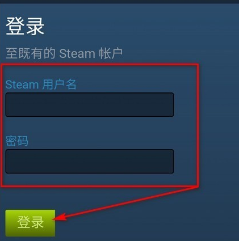The width and height of the screenshot is (239, 241).
Task: Click the red highlight rectangle's top border
Action: [x=100, y=65]
